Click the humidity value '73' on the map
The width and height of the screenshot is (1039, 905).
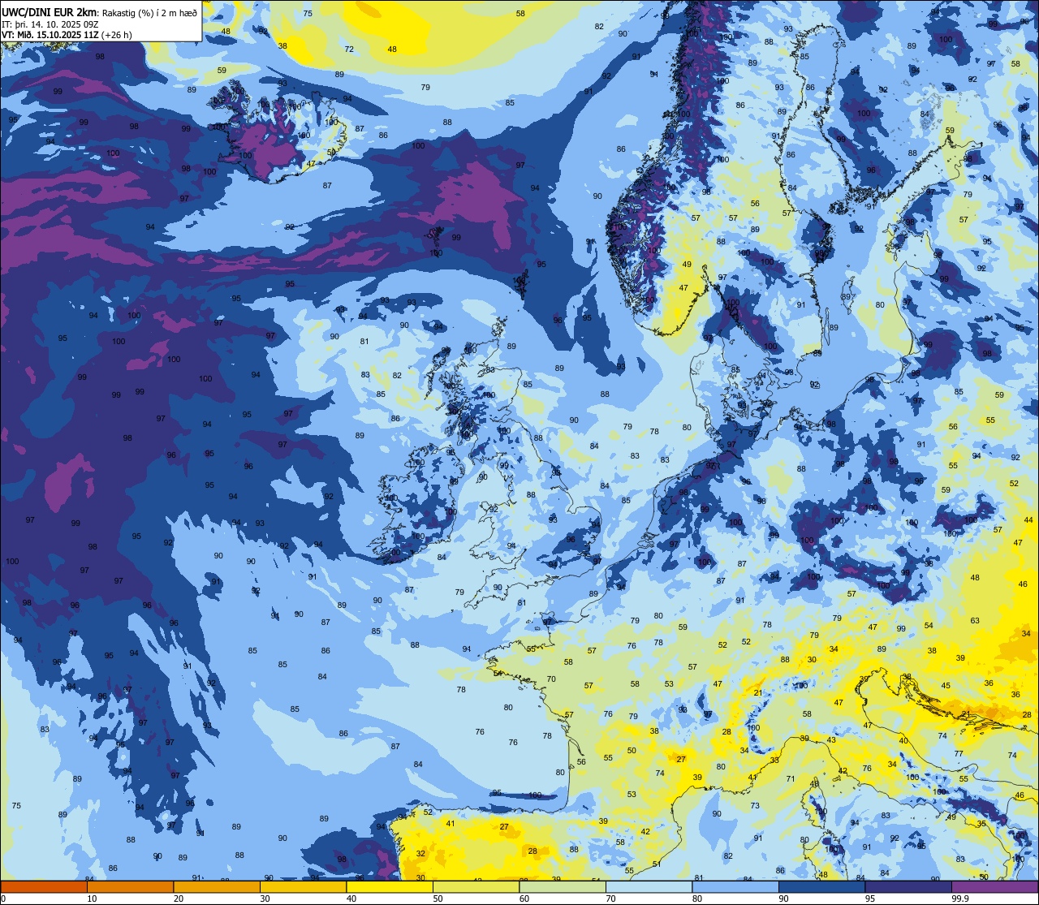click(755, 806)
